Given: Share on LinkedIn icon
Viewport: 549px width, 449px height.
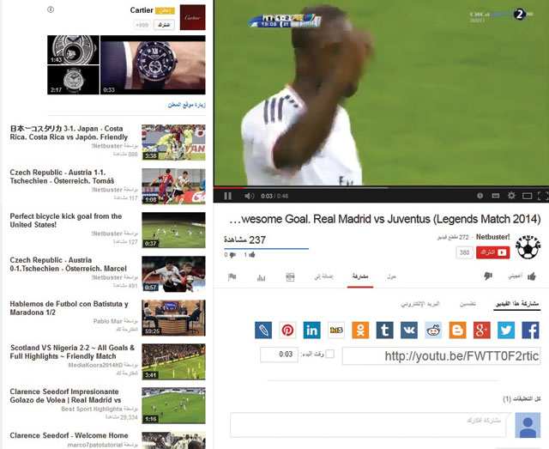Looking at the screenshot, I should click(x=311, y=331).
